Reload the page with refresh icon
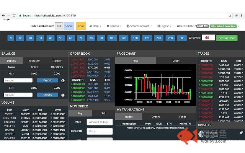Image resolution: width=245 pixels, height=153 pixels. pos(14,15)
